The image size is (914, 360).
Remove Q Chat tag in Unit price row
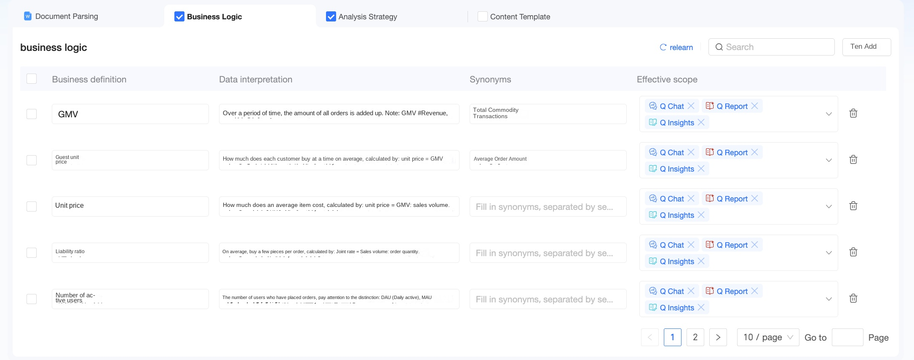691,199
